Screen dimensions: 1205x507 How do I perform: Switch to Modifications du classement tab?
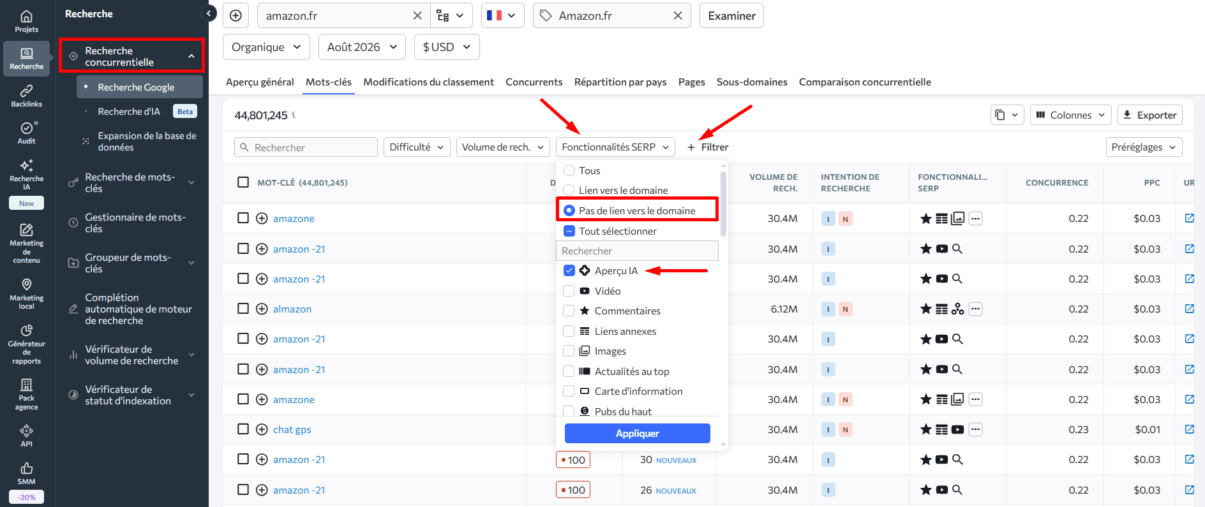tap(428, 82)
